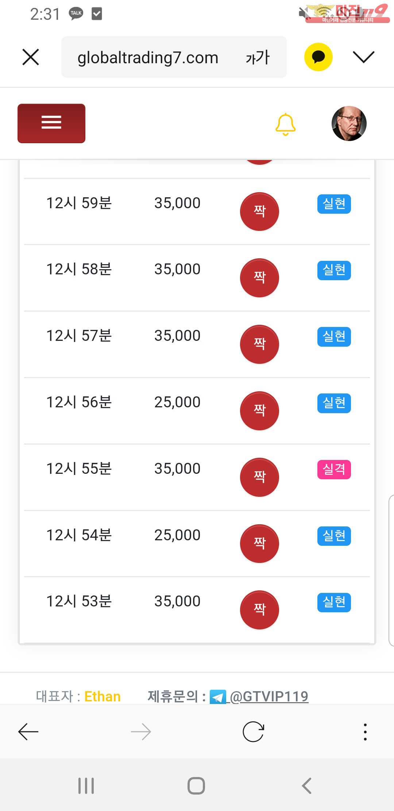Screen dimensions: 394x811
Task: Tap the 실현 badge on 12시 56분 row
Action: [x=334, y=403]
